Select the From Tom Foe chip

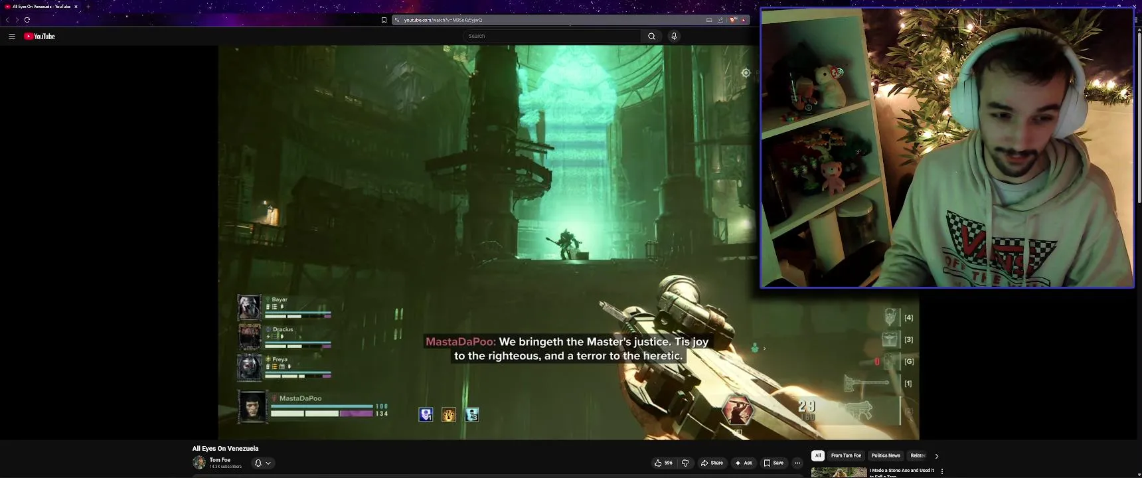(846, 455)
